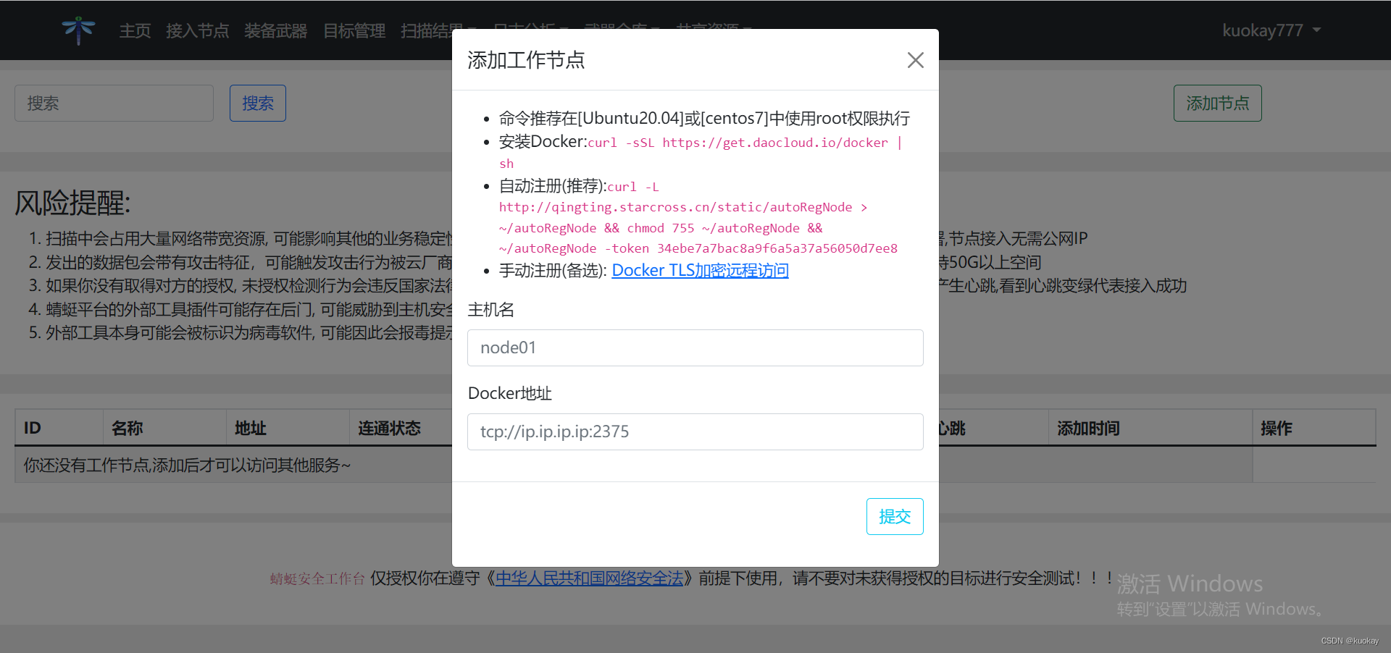The height and width of the screenshot is (653, 1391).
Task: Click the Docker地址 input field
Action: click(695, 431)
